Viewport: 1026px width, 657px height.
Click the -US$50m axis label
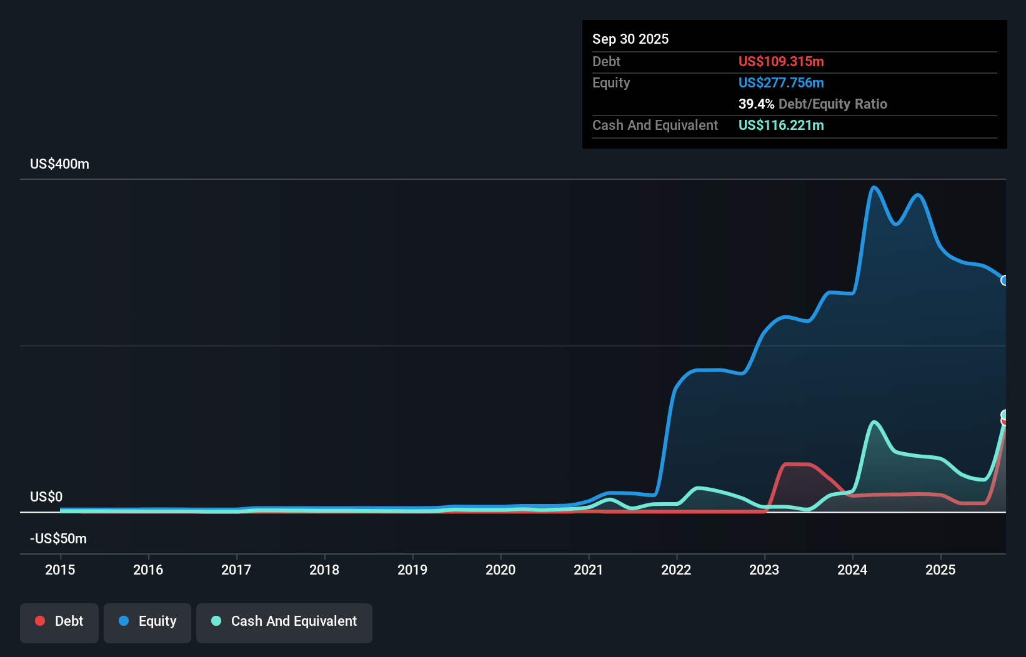coord(58,538)
